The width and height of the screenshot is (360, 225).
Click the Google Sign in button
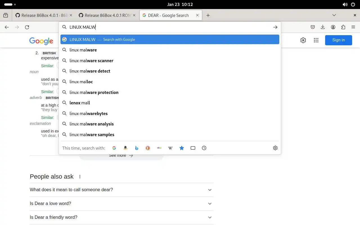339,40
